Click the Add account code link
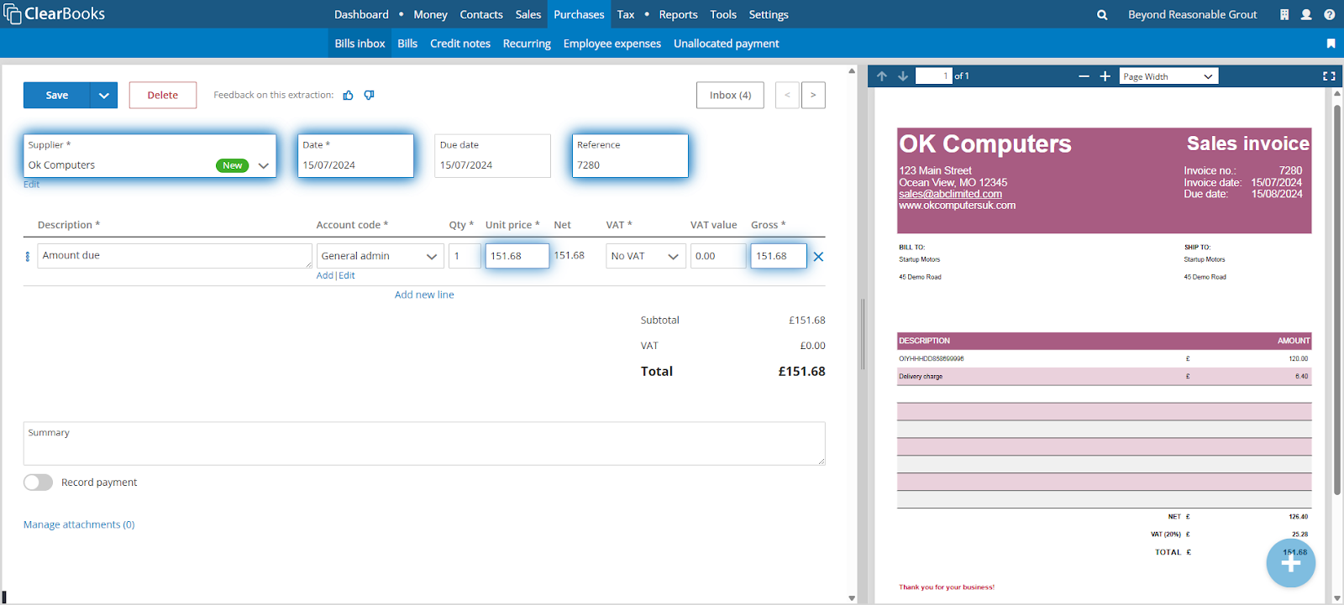This screenshot has width=1344, height=605. [325, 275]
